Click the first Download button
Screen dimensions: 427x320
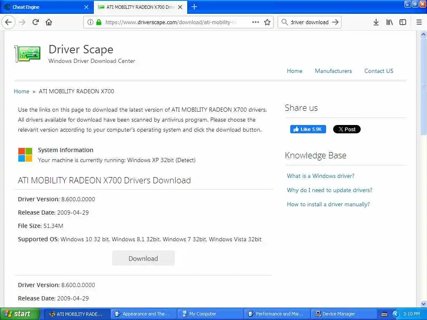(x=143, y=258)
